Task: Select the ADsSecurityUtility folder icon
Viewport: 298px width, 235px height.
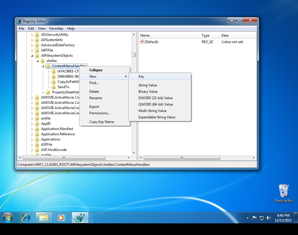Action: [x=37, y=35]
